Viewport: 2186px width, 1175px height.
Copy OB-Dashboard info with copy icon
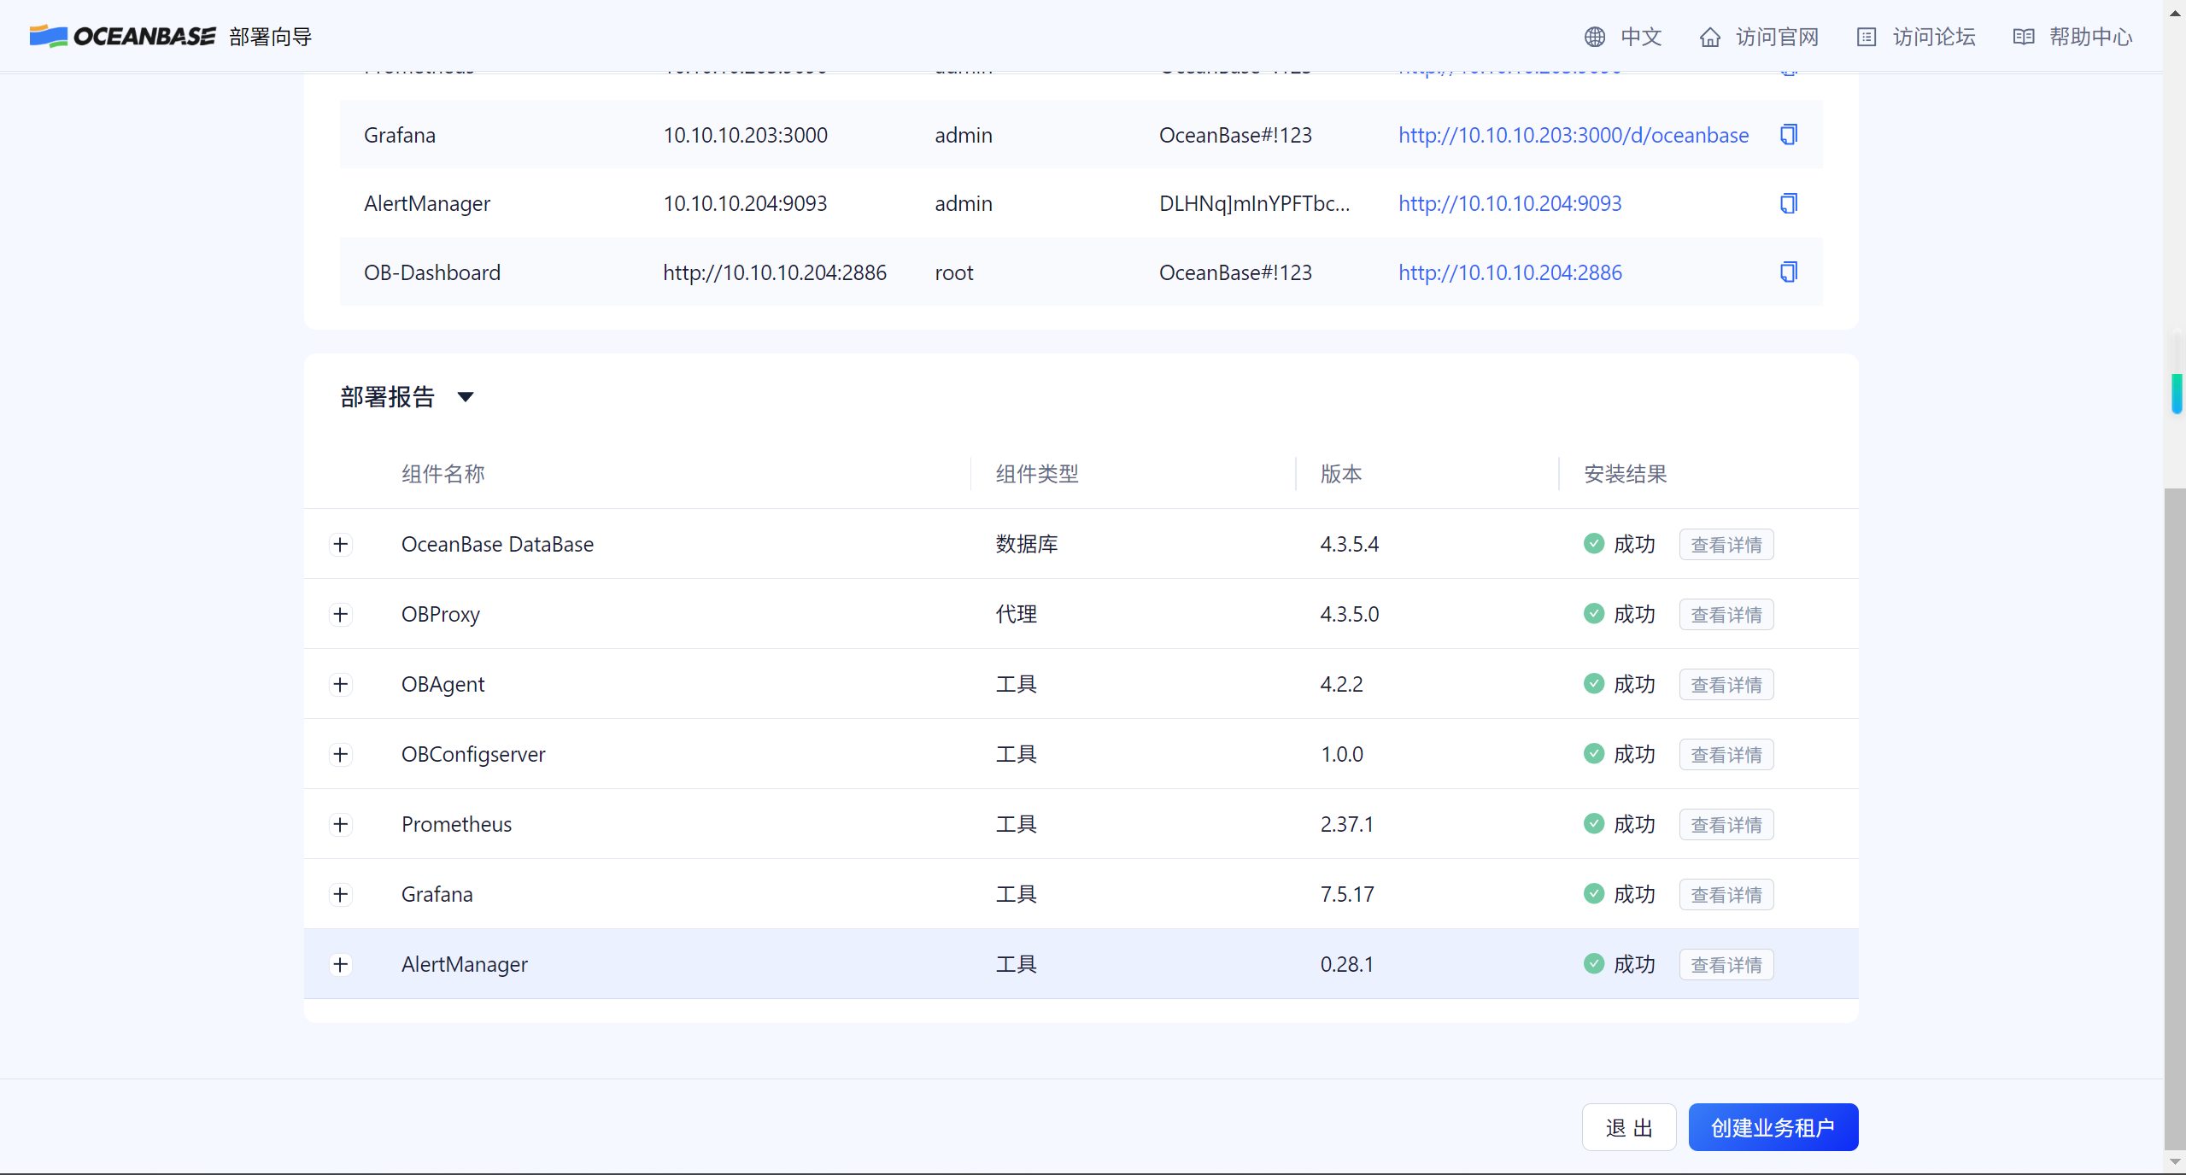[1788, 272]
